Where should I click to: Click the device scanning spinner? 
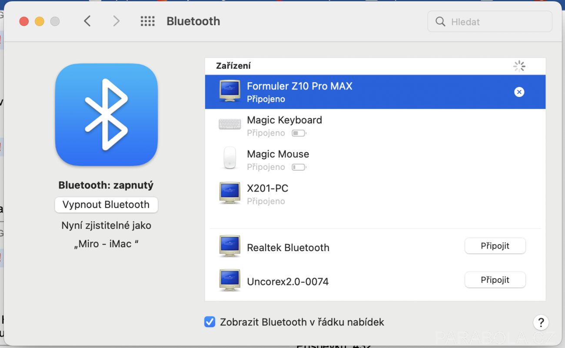(x=519, y=66)
